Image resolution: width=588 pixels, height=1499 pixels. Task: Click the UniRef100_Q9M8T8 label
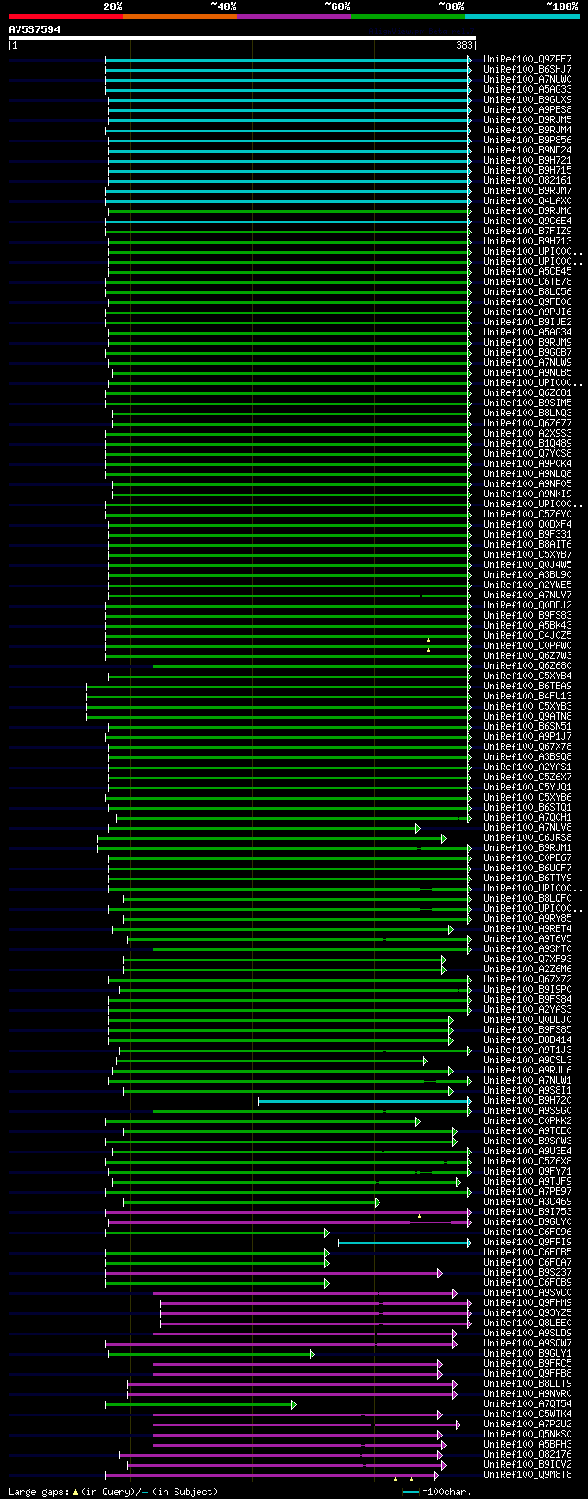pyautogui.click(x=527, y=1474)
